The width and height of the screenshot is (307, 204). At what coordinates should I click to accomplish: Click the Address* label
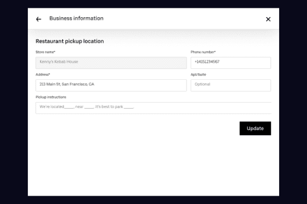43,75
